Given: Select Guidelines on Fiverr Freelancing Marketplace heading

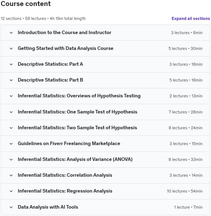Looking at the screenshot, I should click(69, 143).
